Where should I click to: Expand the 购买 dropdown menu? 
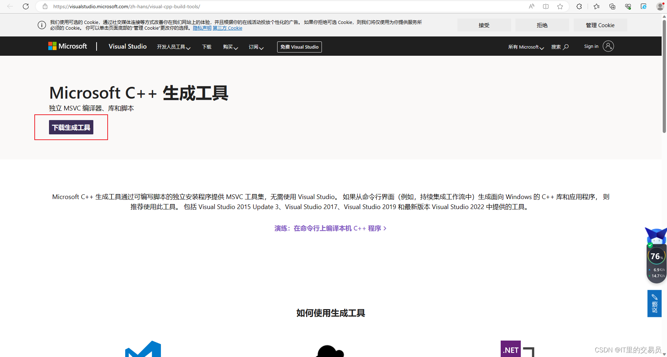(230, 47)
